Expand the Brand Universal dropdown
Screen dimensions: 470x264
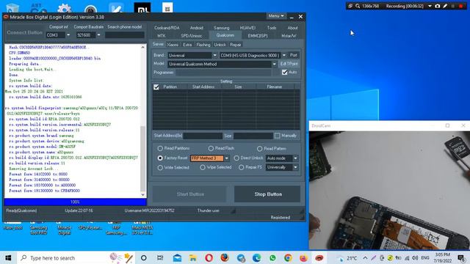click(x=214, y=56)
